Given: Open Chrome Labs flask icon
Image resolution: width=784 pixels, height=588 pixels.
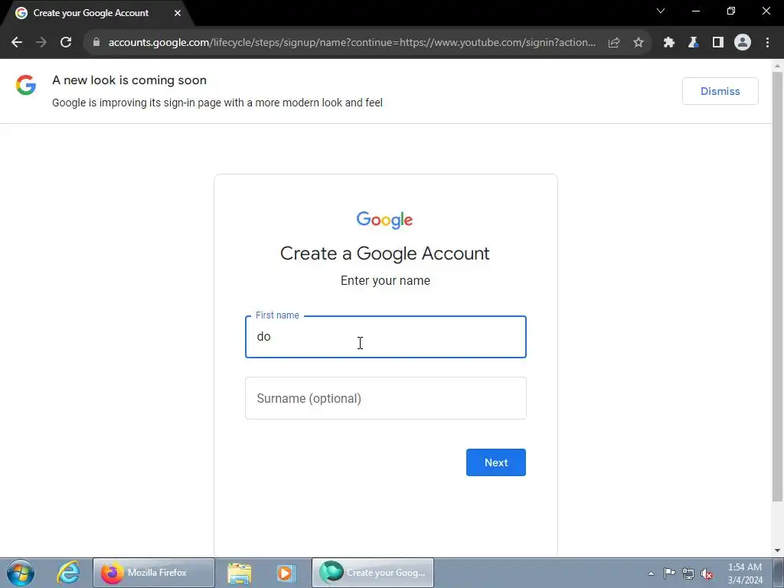Looking at the screenshot, I should (x=693, y=43).
